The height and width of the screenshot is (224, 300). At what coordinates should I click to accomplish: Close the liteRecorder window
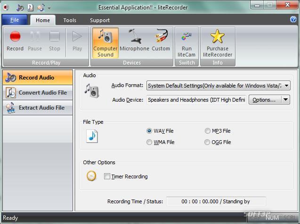(x=287, y=5)
